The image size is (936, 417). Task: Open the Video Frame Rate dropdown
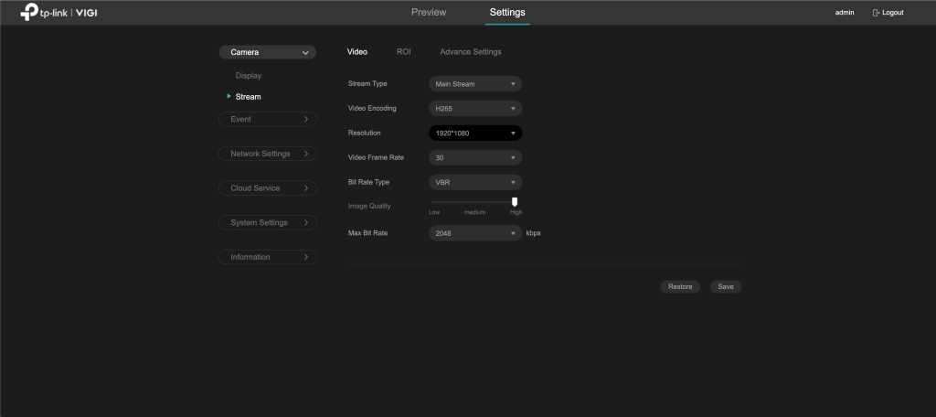point(475,157)
